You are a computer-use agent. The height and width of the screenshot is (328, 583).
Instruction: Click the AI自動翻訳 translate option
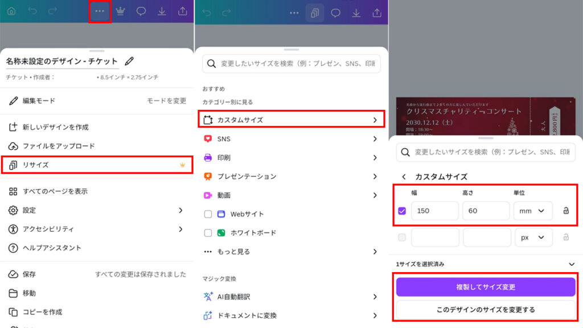(233, 297)
